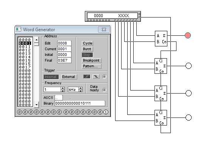Click the Word Generator title bar icon

[x=18, y=29]
